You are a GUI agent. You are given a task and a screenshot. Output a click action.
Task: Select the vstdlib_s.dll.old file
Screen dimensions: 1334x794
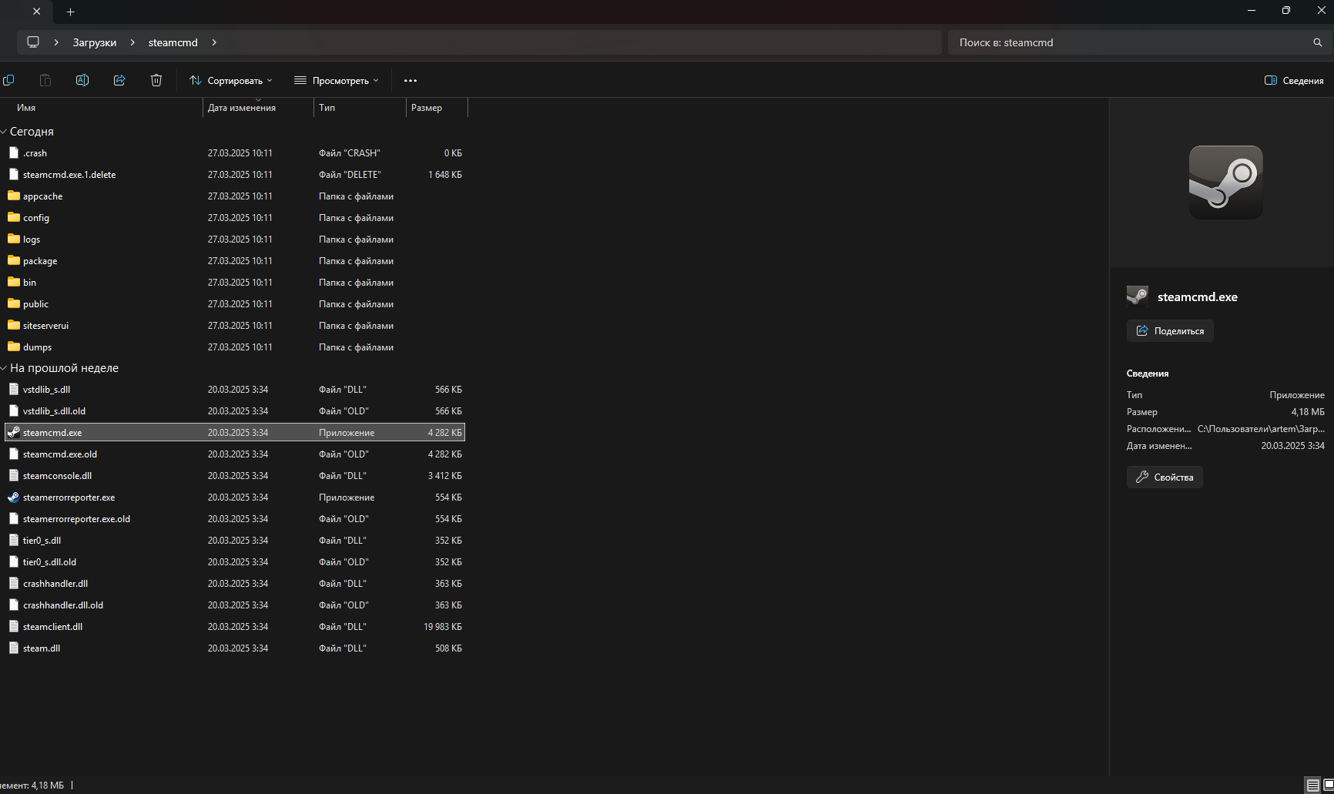point(235,410)
